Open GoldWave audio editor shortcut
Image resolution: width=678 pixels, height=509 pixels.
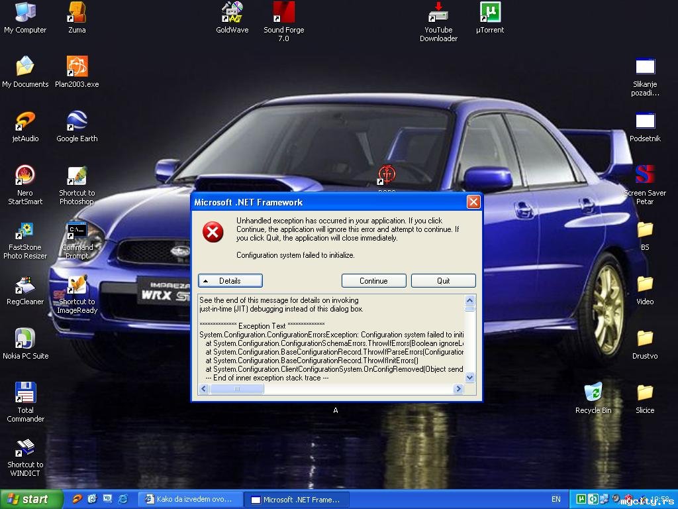(232, 18)
